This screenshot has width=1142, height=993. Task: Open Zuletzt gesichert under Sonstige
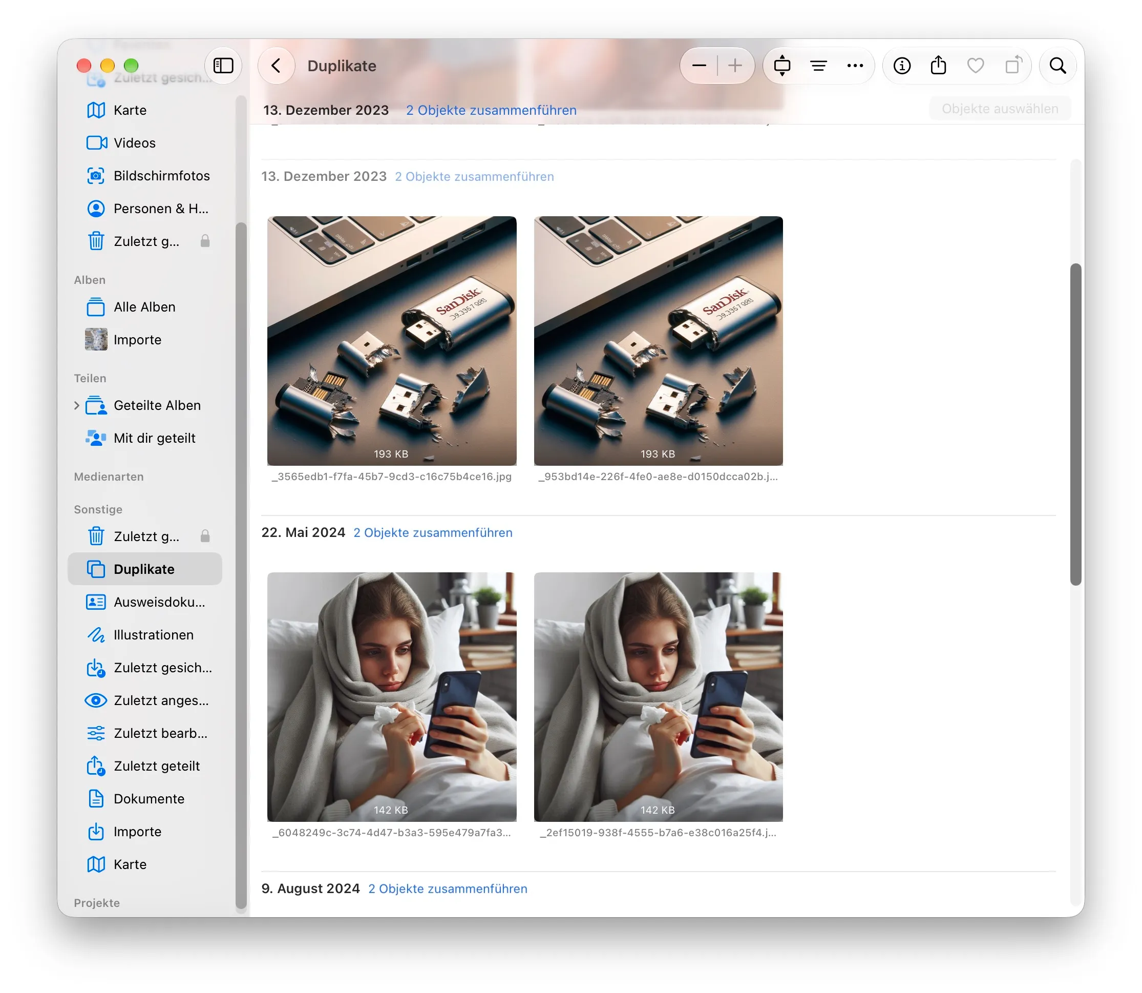pyautogui.click(x=145, y=668)
